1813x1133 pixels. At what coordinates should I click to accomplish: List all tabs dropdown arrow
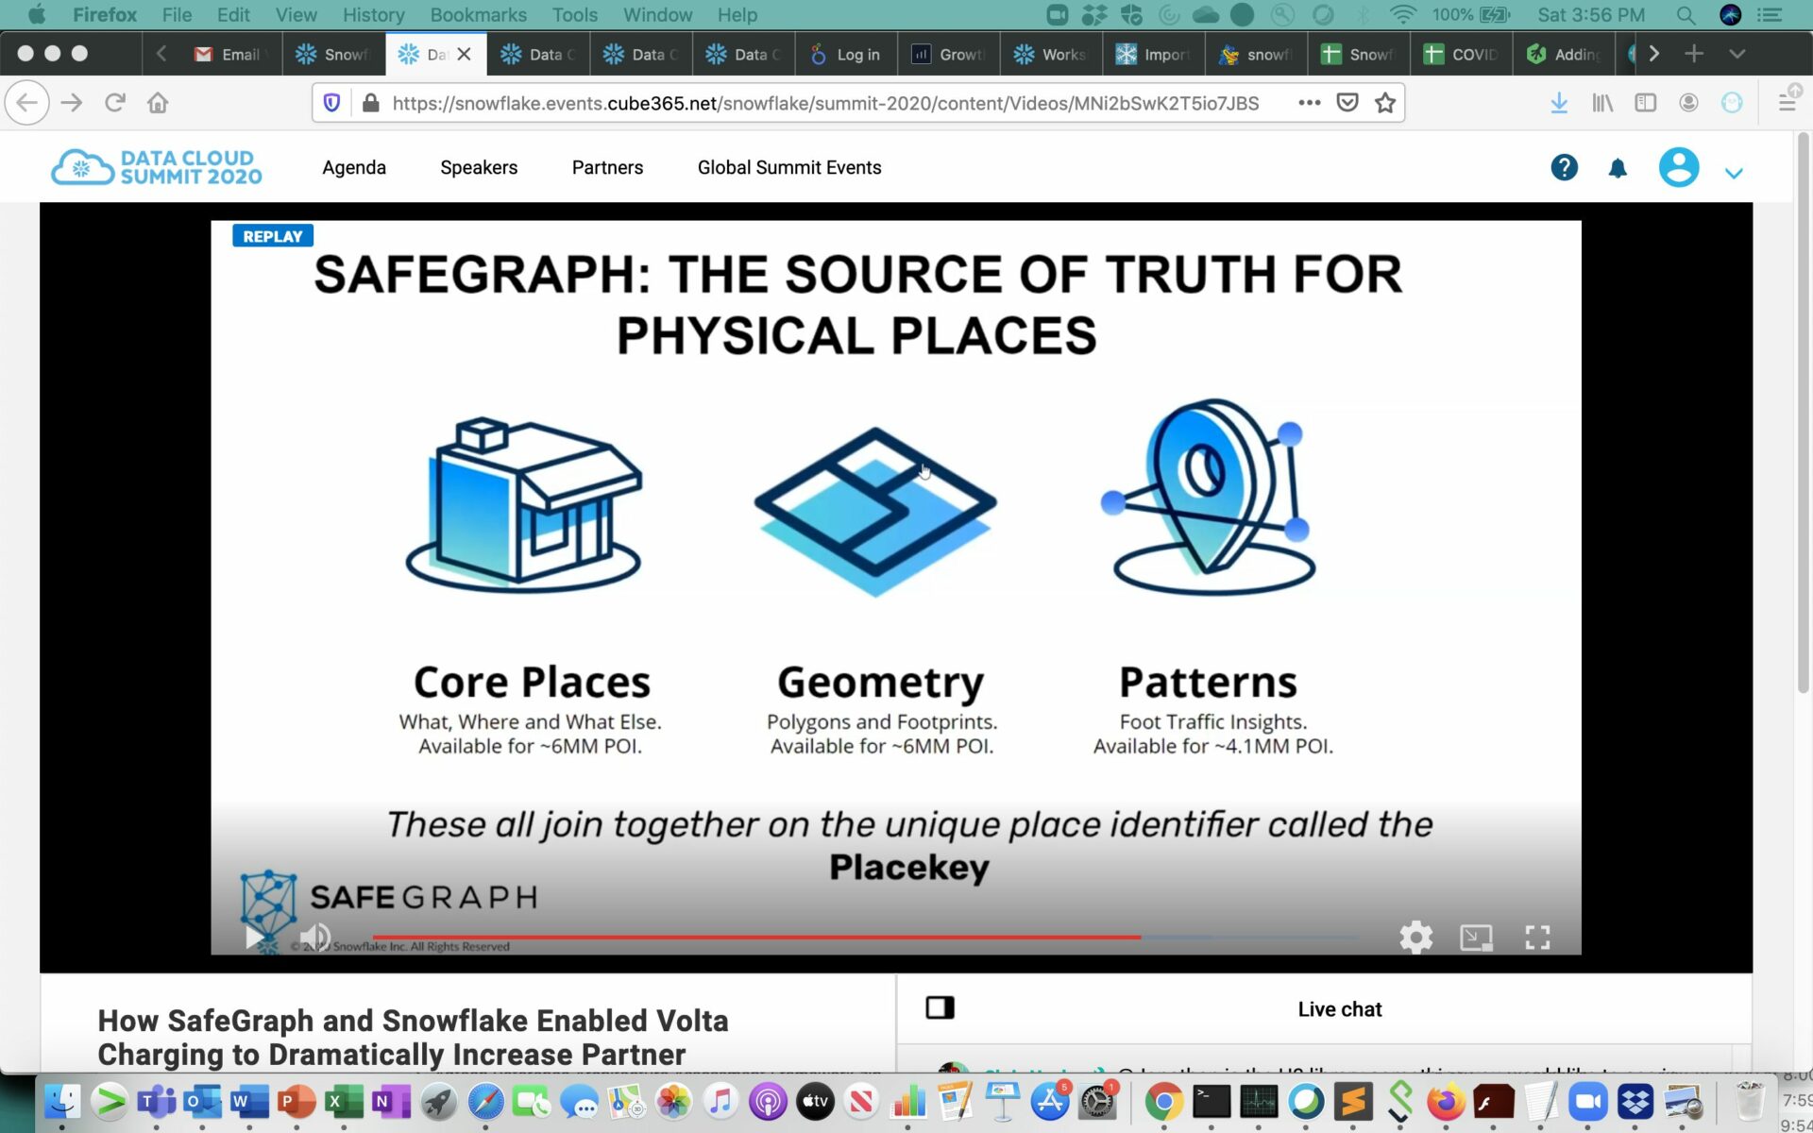(1737, 54)
